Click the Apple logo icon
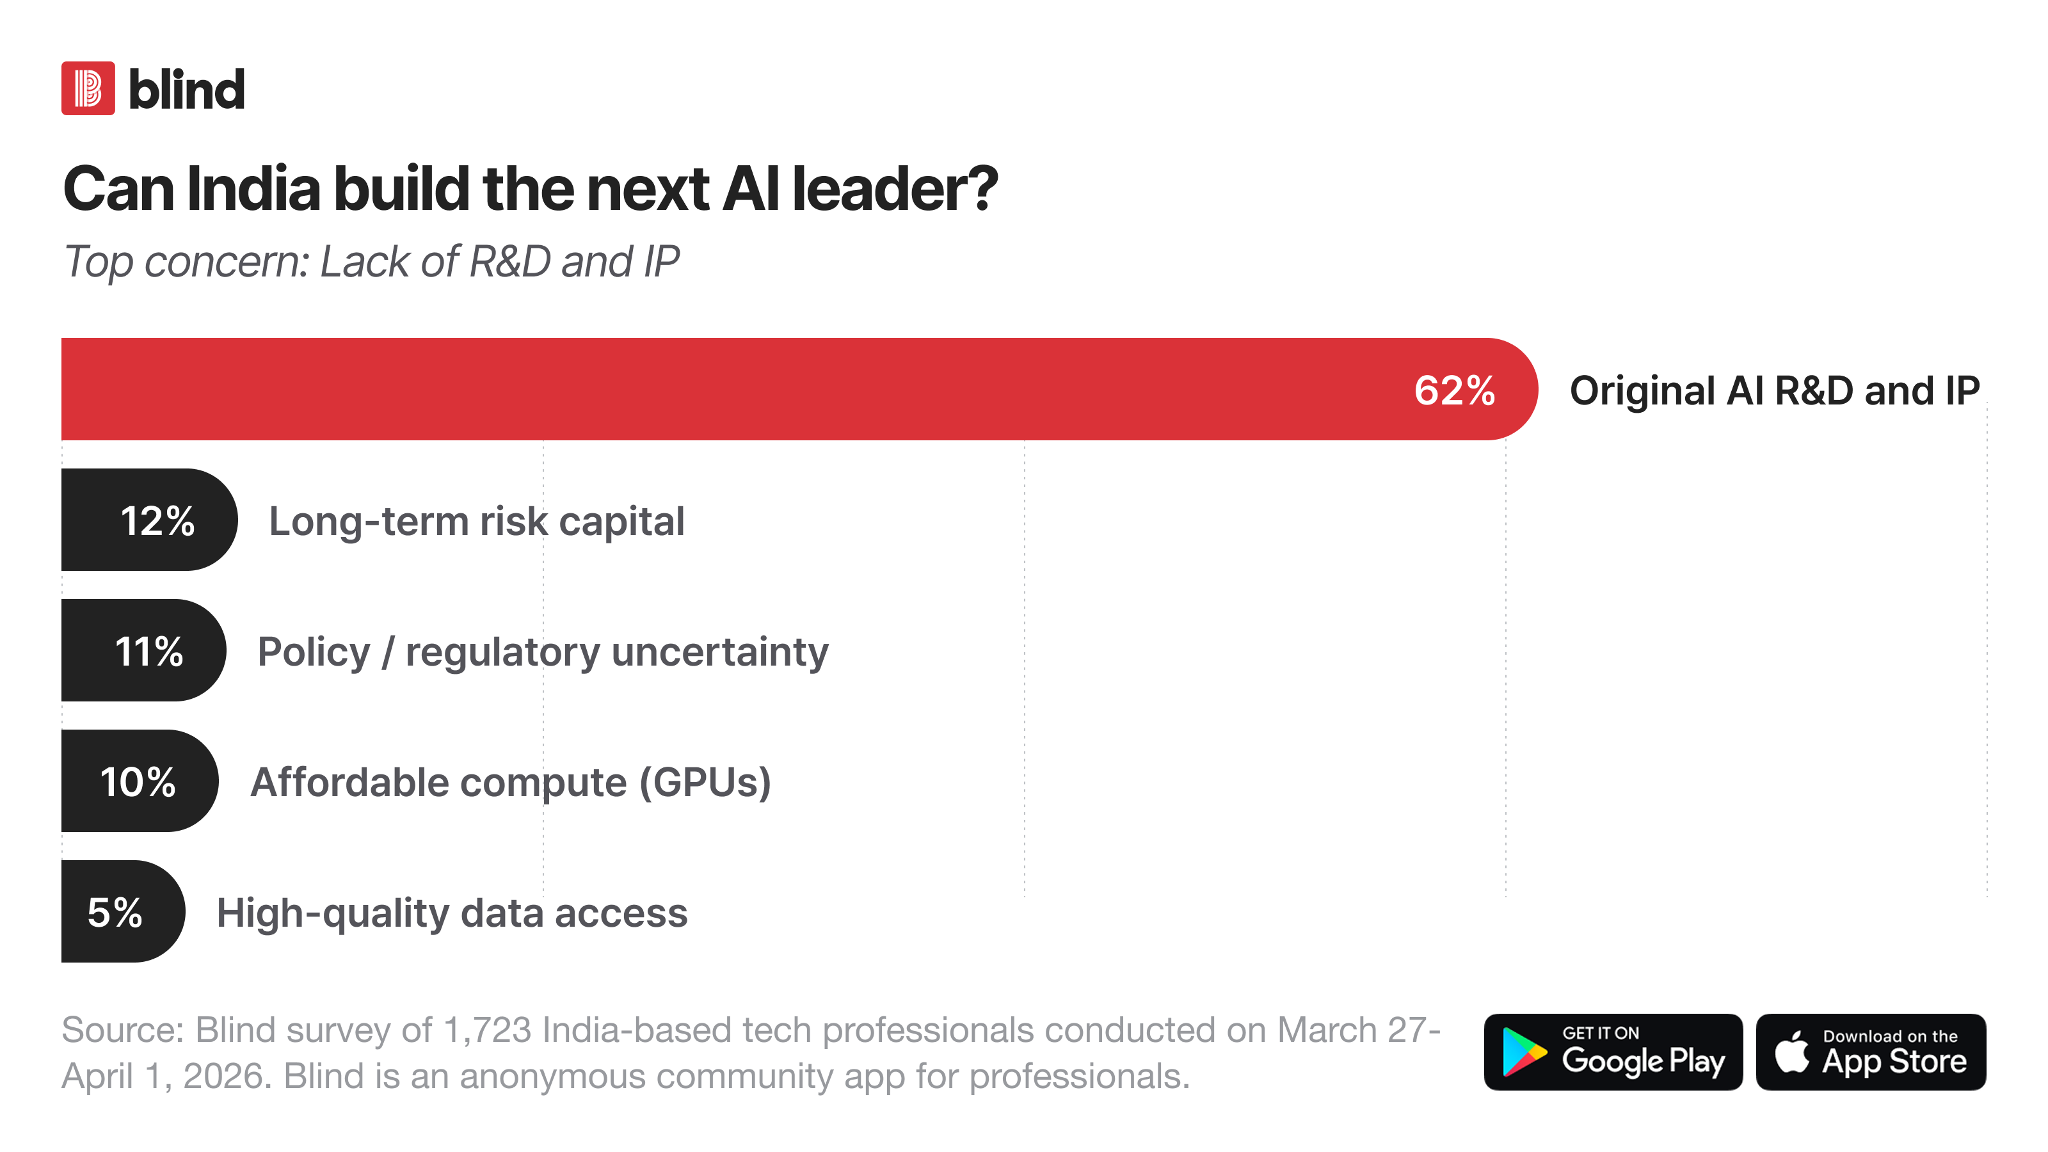Viewport: 2048px width, 1152px height. click(x=1792, y=1051)
